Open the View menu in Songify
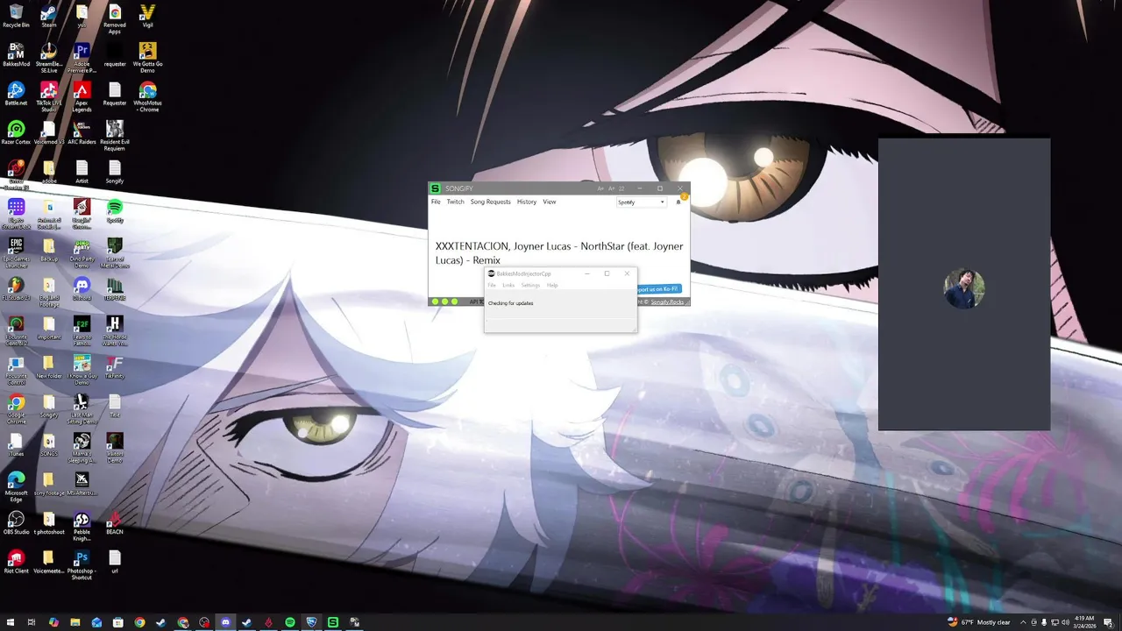This screenshot has width=1122, height=631. point(549,202)
